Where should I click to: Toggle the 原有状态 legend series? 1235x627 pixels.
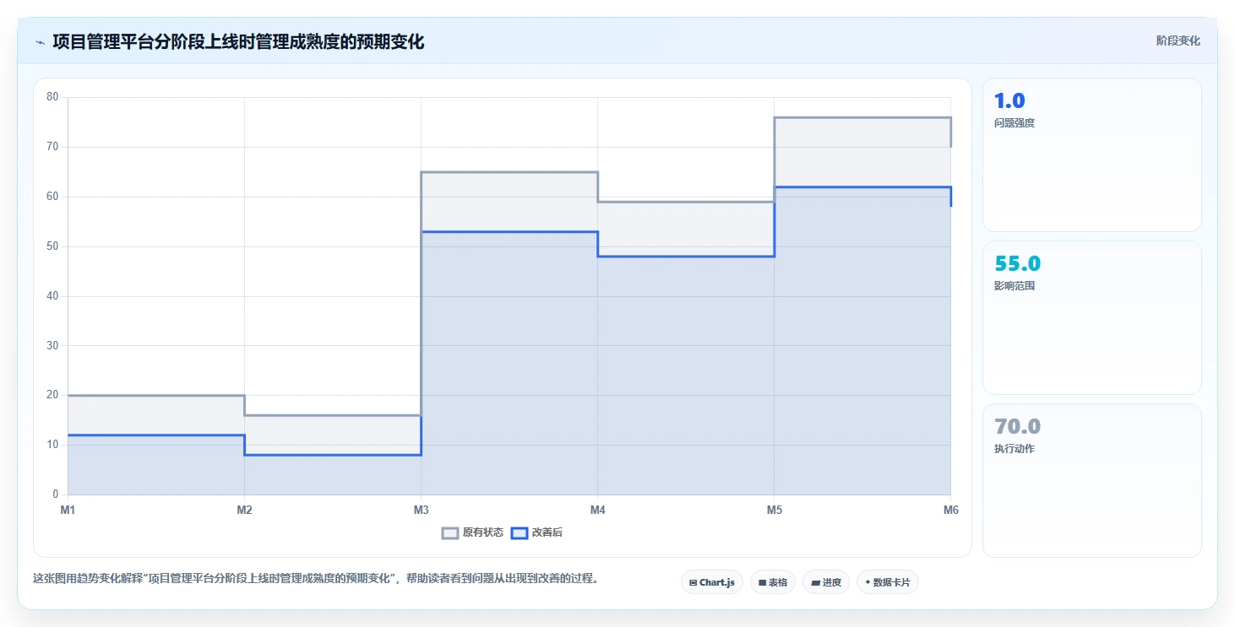[x=473, y=532]
